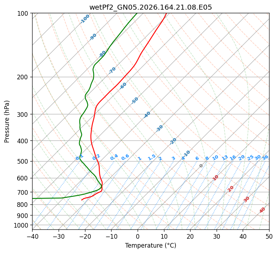Click the red 10 isotherm label

pyautogui.click(x=216, y=178)
